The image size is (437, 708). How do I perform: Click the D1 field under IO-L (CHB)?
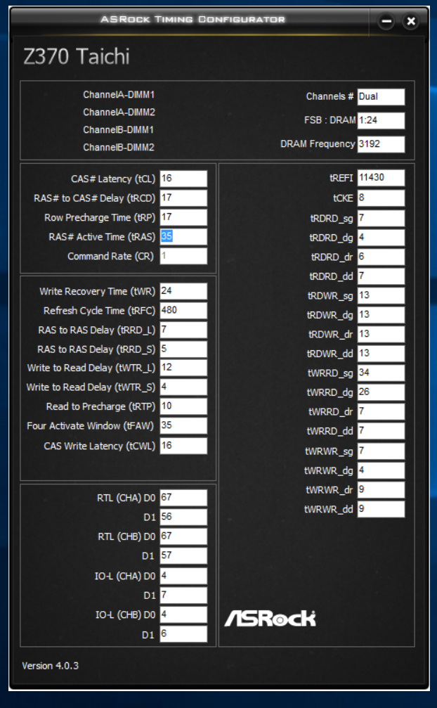pyautogui.click(x=183, y=634)
